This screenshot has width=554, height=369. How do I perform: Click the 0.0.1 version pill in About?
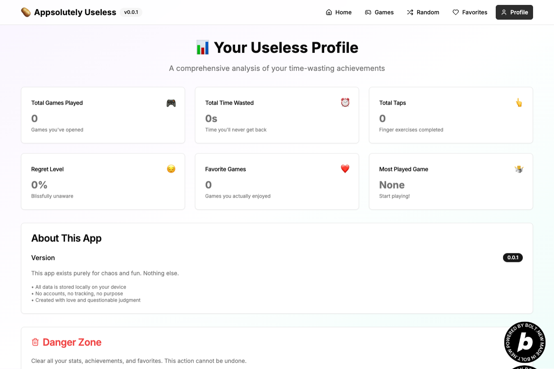click(513, 257)
